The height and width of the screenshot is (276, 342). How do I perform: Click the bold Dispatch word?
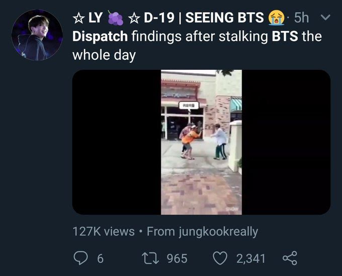coord(100,37)
